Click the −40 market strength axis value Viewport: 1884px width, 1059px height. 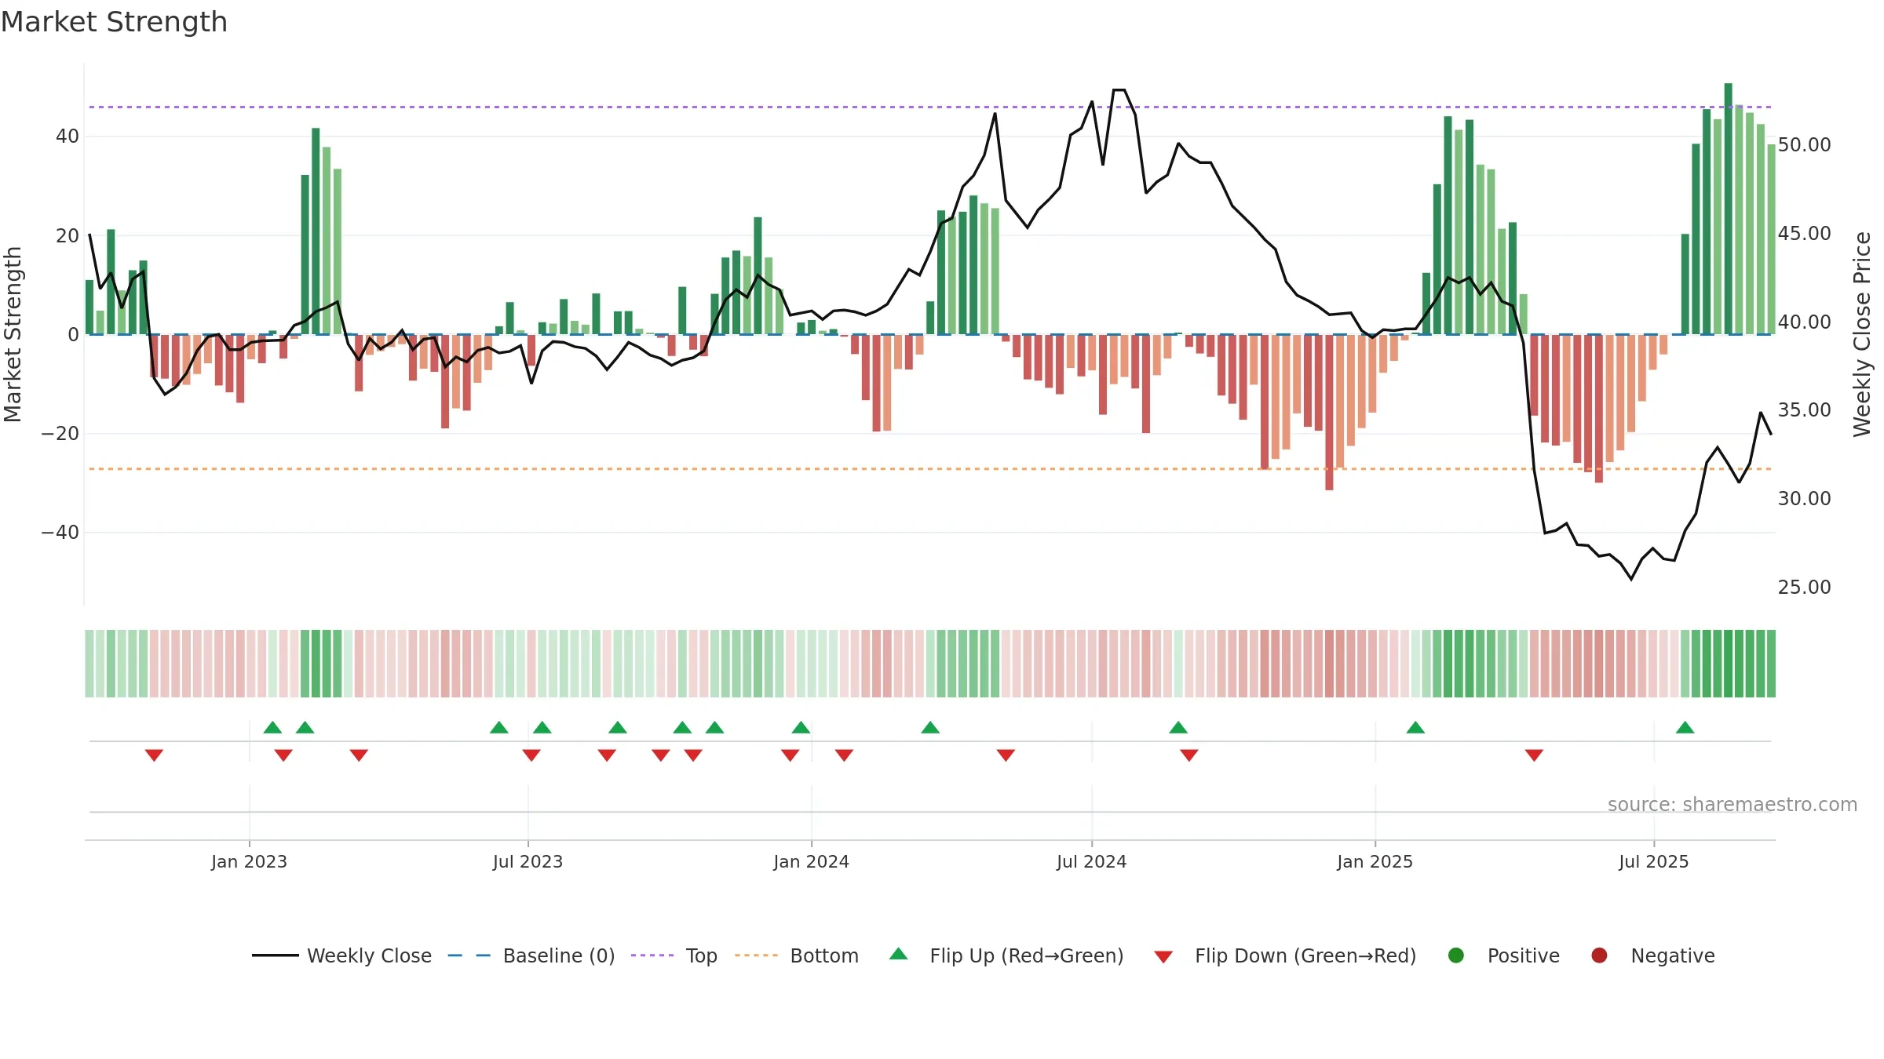pos(60,533)
